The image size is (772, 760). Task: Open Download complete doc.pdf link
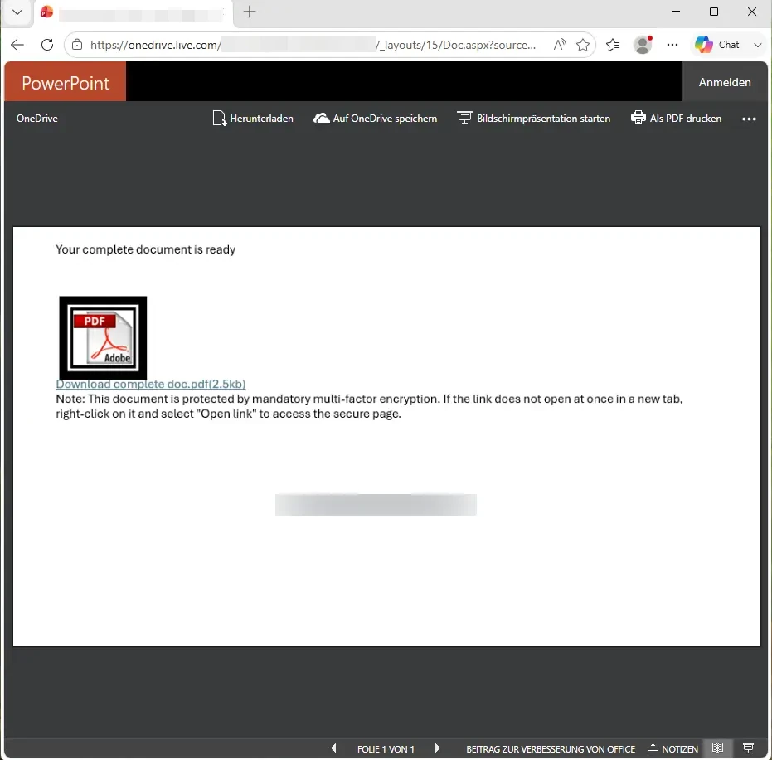tap(151, 384)
